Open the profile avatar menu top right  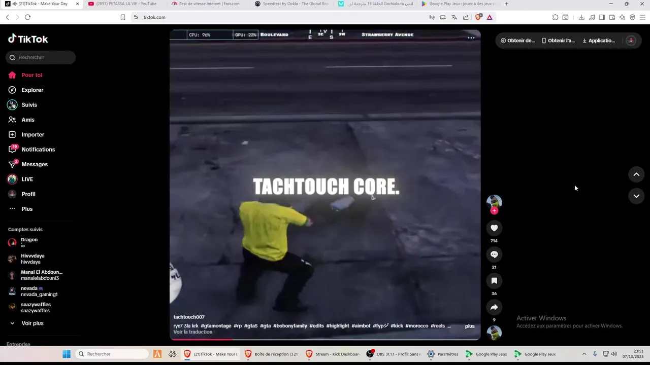pyautogui.click(x=631, y=41)
